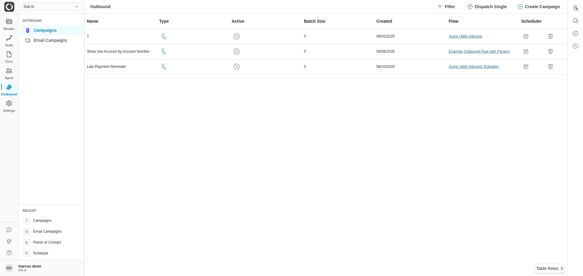Open chat panel icon in right rail
This screenshot has height=276, width=583.
(x=575, y=21)
